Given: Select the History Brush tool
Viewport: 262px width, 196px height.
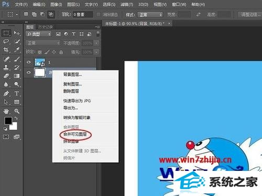Looking at the screenshot, I should coord(17,67).
